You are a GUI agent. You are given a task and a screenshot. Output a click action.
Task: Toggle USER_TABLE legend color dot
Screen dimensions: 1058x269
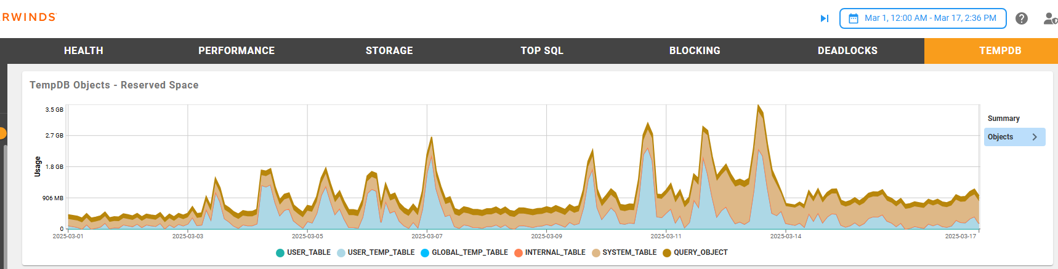280,253
